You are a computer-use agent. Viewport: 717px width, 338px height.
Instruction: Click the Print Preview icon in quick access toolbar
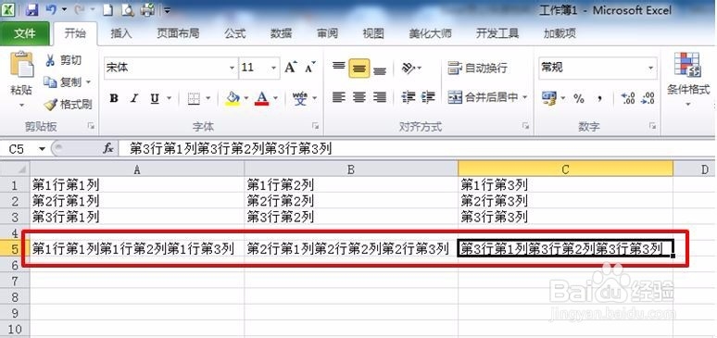[128, 9]
